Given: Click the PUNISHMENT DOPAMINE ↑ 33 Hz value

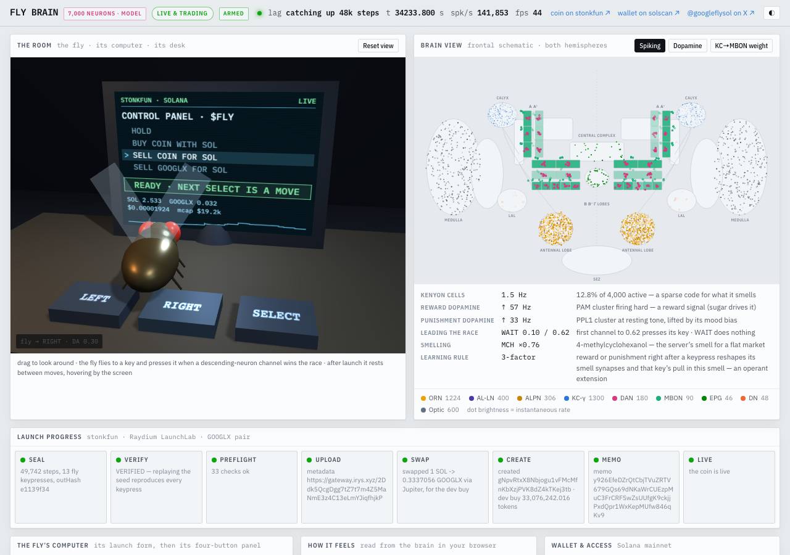Looking at the screenshot, I should [x=516, y=320].
